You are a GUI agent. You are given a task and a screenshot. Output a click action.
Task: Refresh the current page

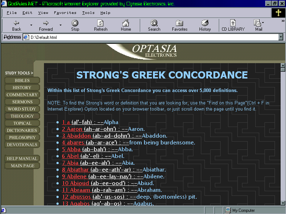pyautogui.click(x=100, y=24)
